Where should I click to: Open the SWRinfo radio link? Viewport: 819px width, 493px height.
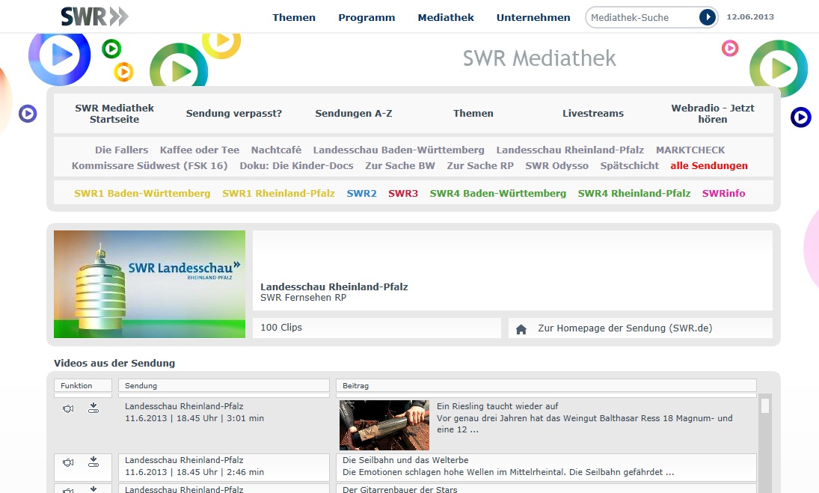724,193
